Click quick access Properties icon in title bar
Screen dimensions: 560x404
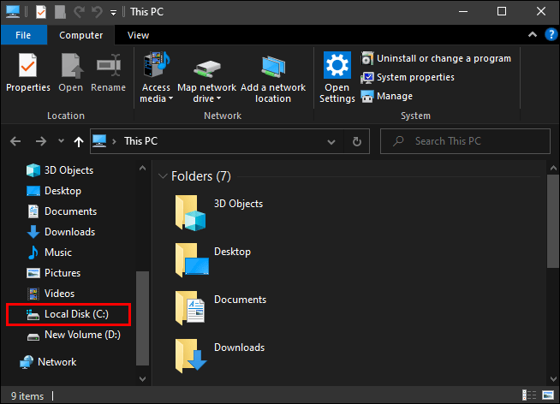tap(41, 12)
